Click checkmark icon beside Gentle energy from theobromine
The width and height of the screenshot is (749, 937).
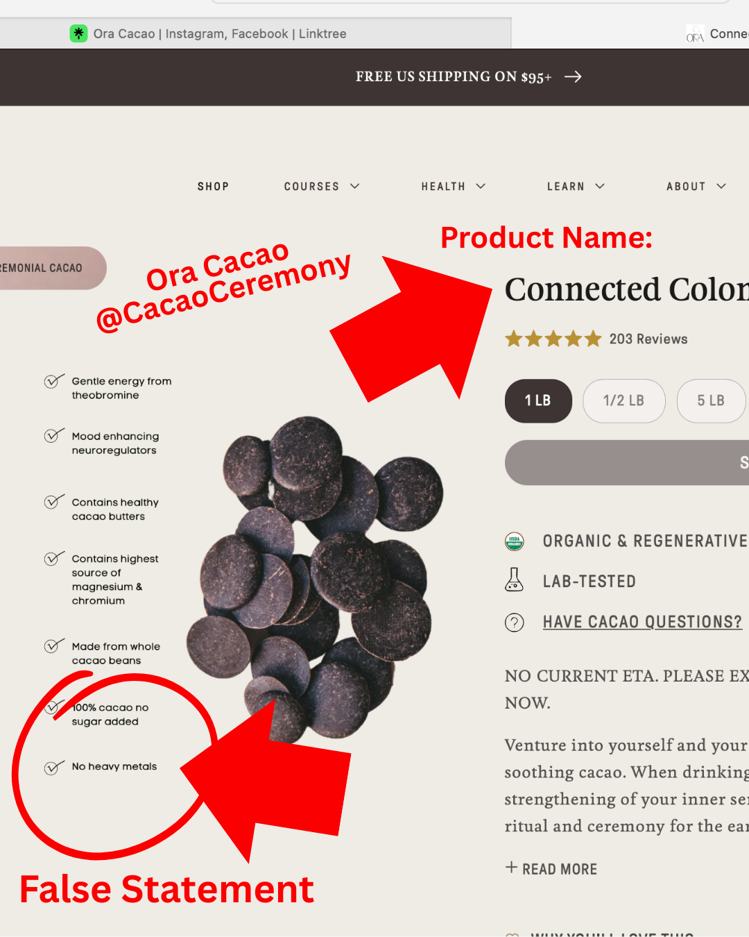53,381
